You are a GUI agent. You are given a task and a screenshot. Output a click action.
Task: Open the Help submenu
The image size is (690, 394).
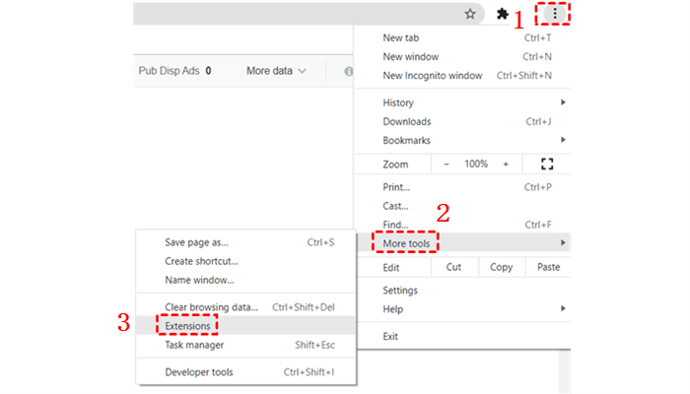393,308
